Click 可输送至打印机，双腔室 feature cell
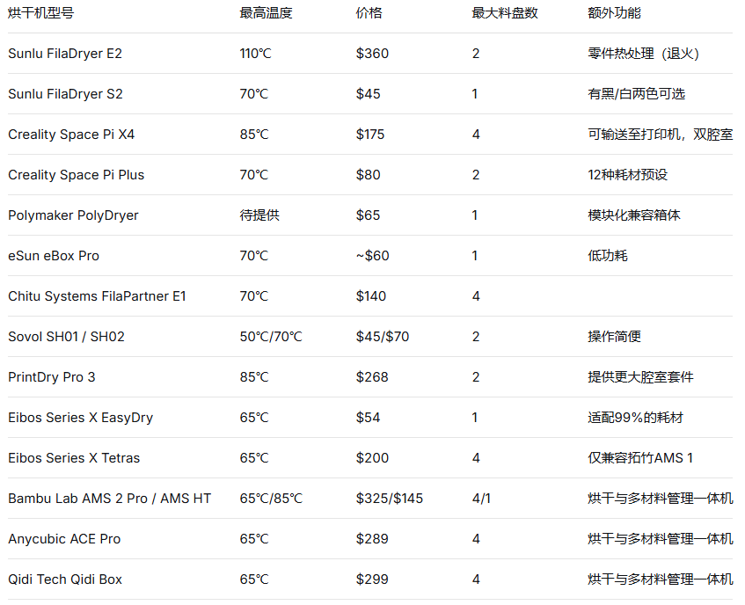Image resolution: width=745 pixels, height=605 pixels. click(x=661, y=135)
